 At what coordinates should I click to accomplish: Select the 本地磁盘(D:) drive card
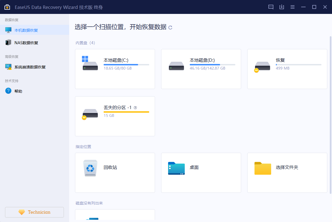(201, 69)
